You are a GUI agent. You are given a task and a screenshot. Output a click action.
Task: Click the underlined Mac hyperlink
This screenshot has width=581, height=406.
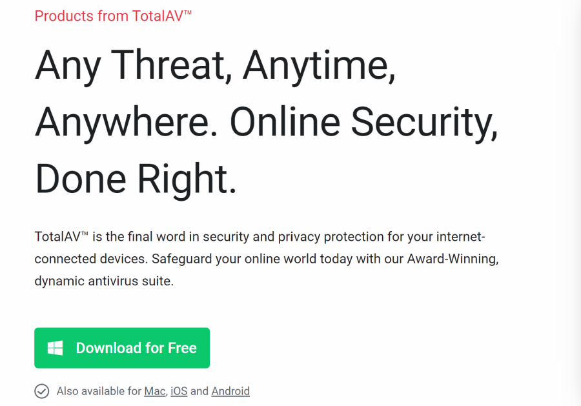pyautogui.click(x=155, y=391)
